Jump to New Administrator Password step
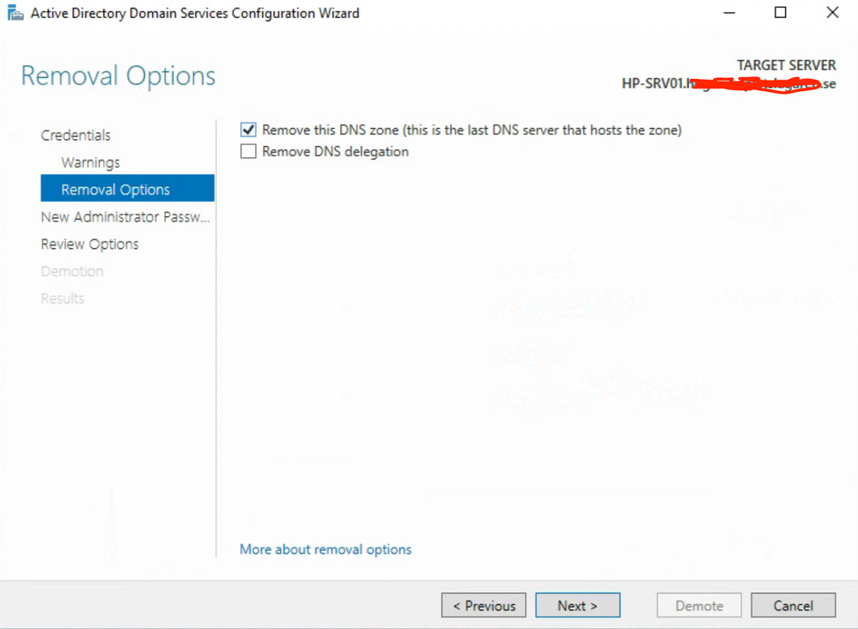Viewport: 858px width, 629px height. click(125, 216)
